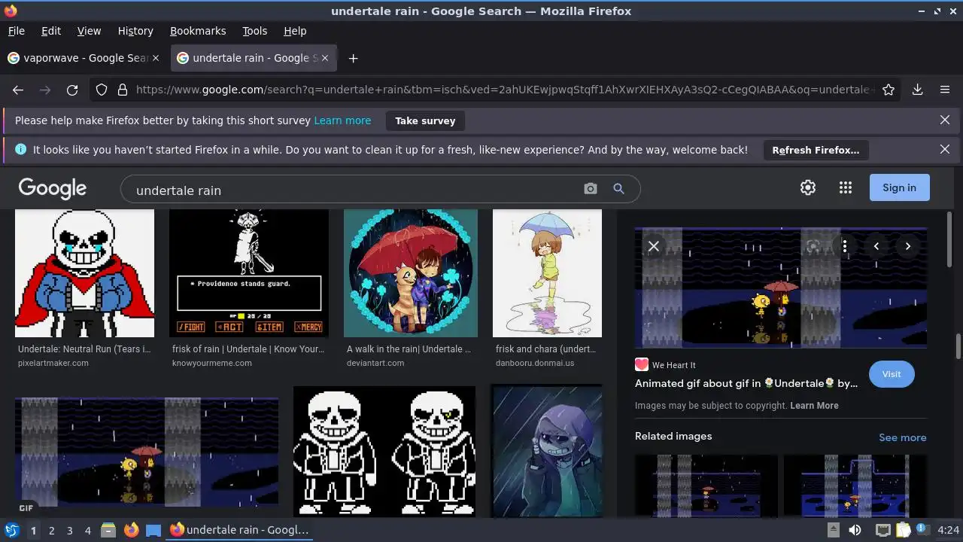Image resolution: width=963 pixels, height=542 pixels.
Task: Open the blue umbrella danbooru thumbnail
Action: [547, 273]
